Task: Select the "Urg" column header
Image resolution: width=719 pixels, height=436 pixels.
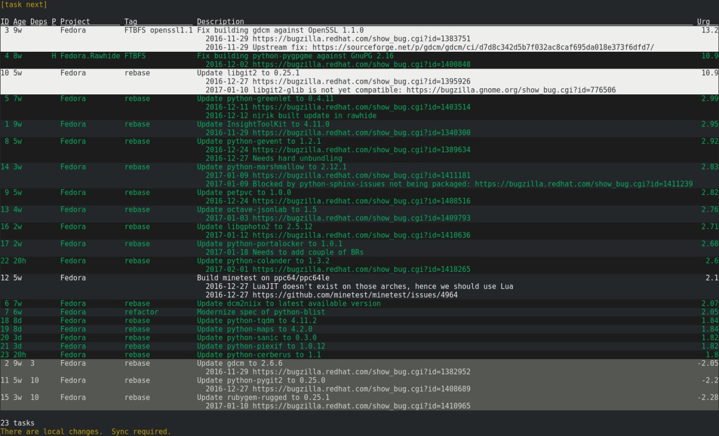Action: 703,21
